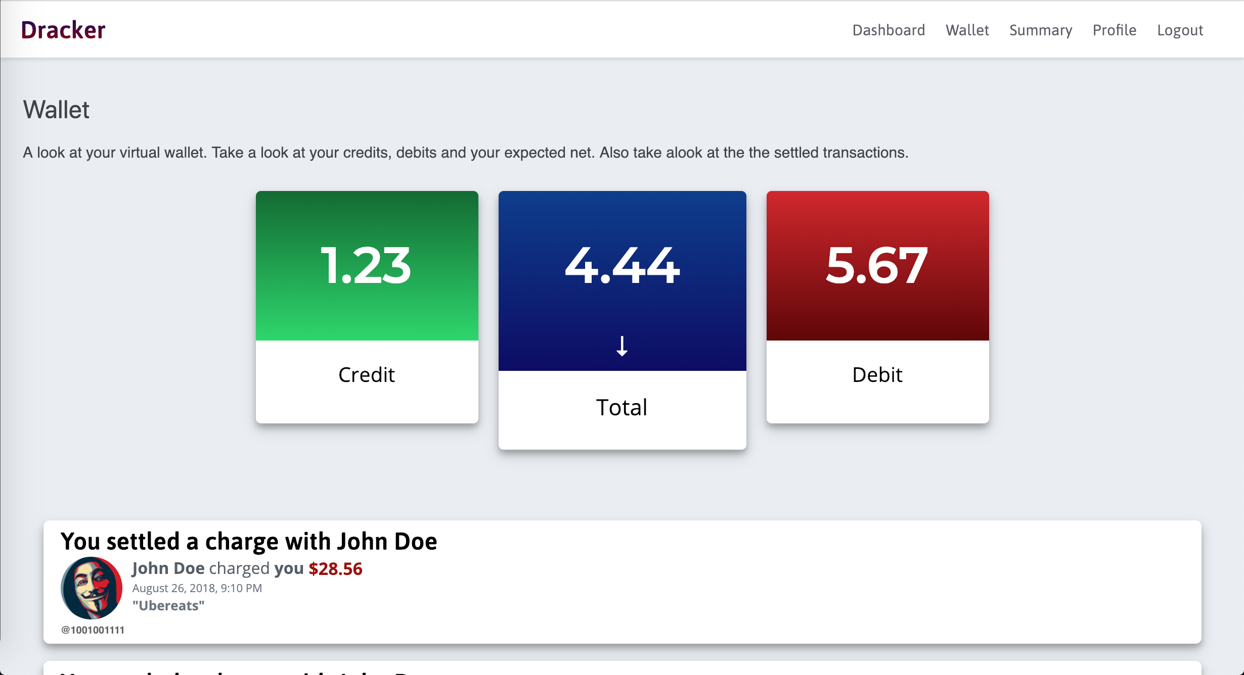Click John Doe name in transaction
This screenshot has height=675, width=1244.
[x=168, y=568]
